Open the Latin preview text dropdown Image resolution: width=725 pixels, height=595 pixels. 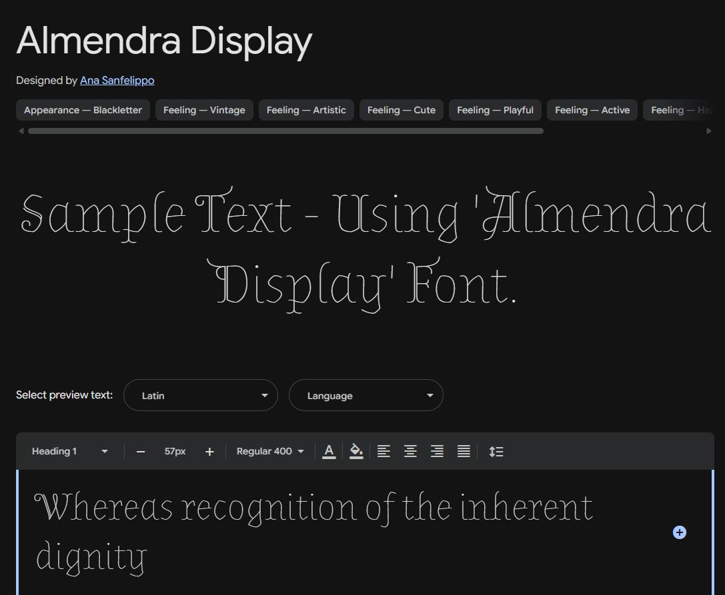coord(201,395)
